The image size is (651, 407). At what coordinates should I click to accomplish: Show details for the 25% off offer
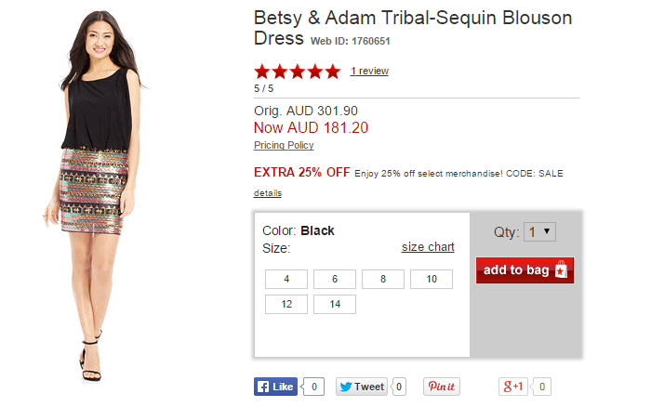tap(267, 193)
